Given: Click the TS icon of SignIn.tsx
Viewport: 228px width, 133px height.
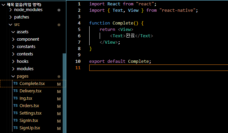Looking at the screenshot, I should pos(15,120).
